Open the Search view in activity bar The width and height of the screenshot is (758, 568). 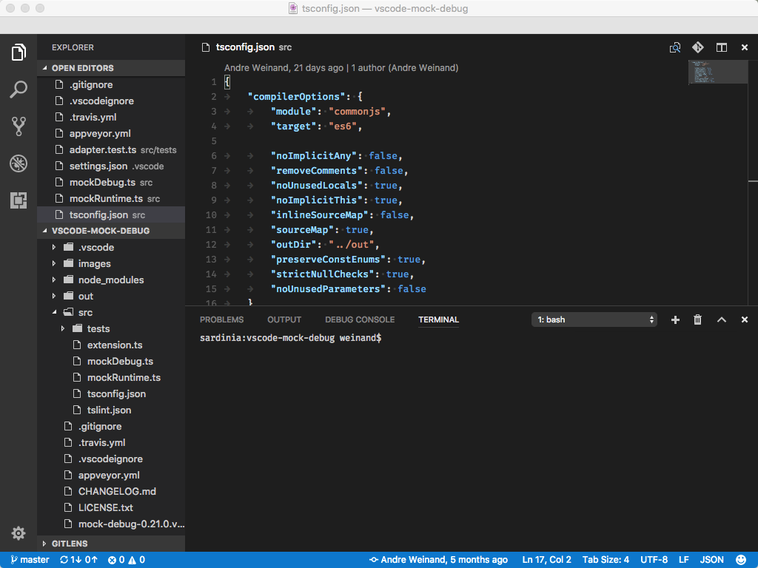coord(19,89)
